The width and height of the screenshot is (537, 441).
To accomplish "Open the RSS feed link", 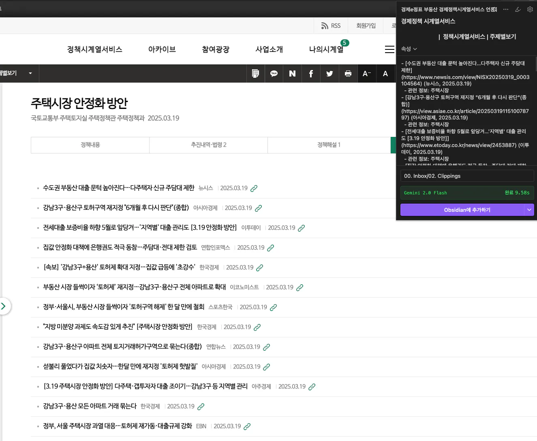I will 331,26.
